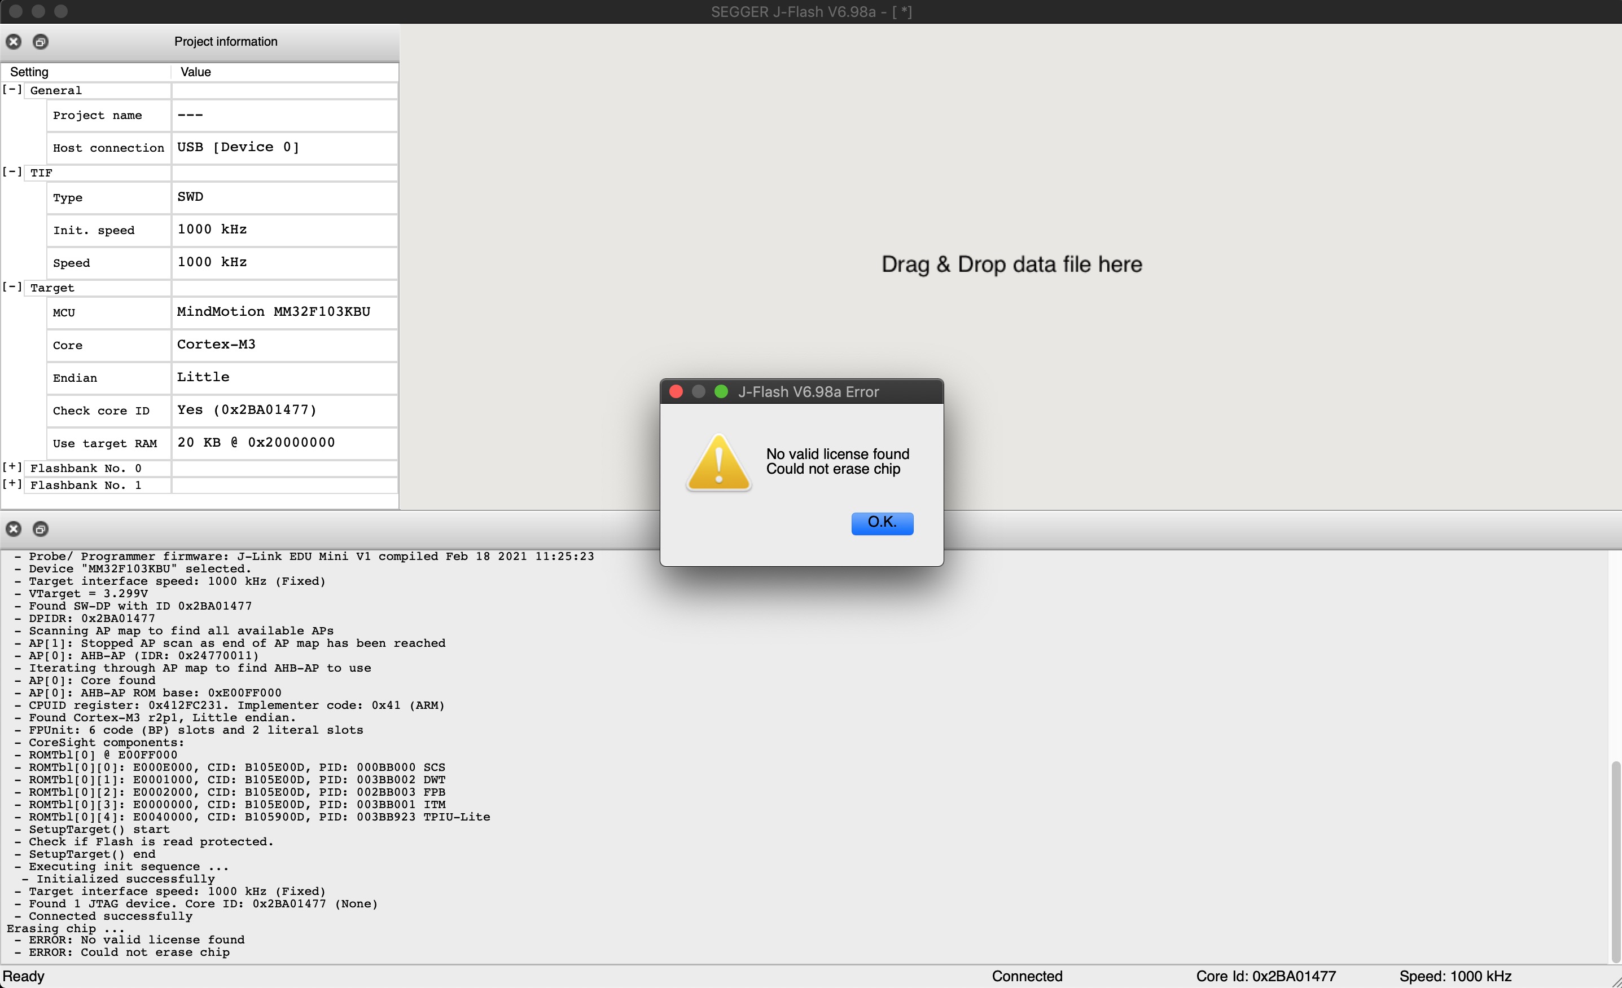
Task: Collapse the TIF section
Action: click(x=12, y=171)
